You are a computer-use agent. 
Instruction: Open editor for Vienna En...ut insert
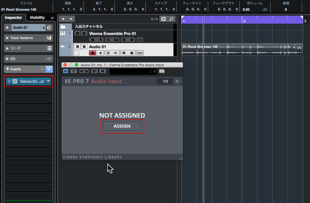click(15, 81)
